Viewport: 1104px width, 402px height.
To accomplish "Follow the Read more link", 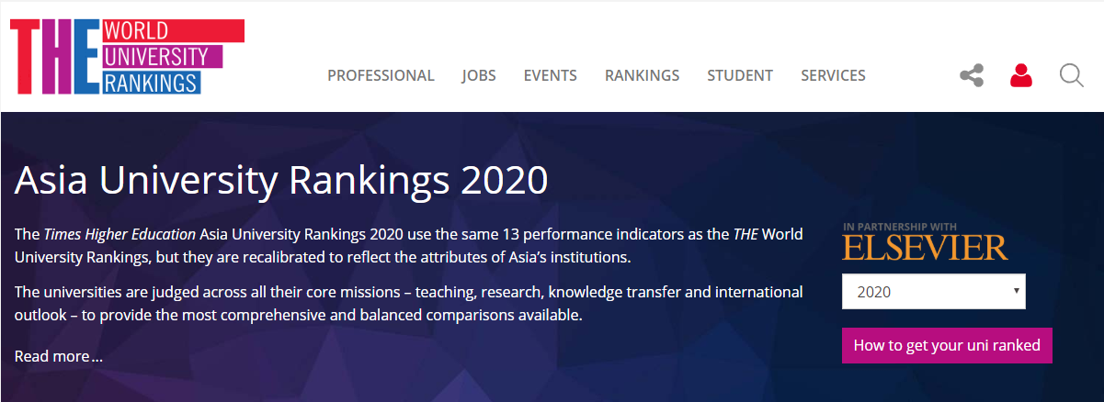I will pos(59,356).
